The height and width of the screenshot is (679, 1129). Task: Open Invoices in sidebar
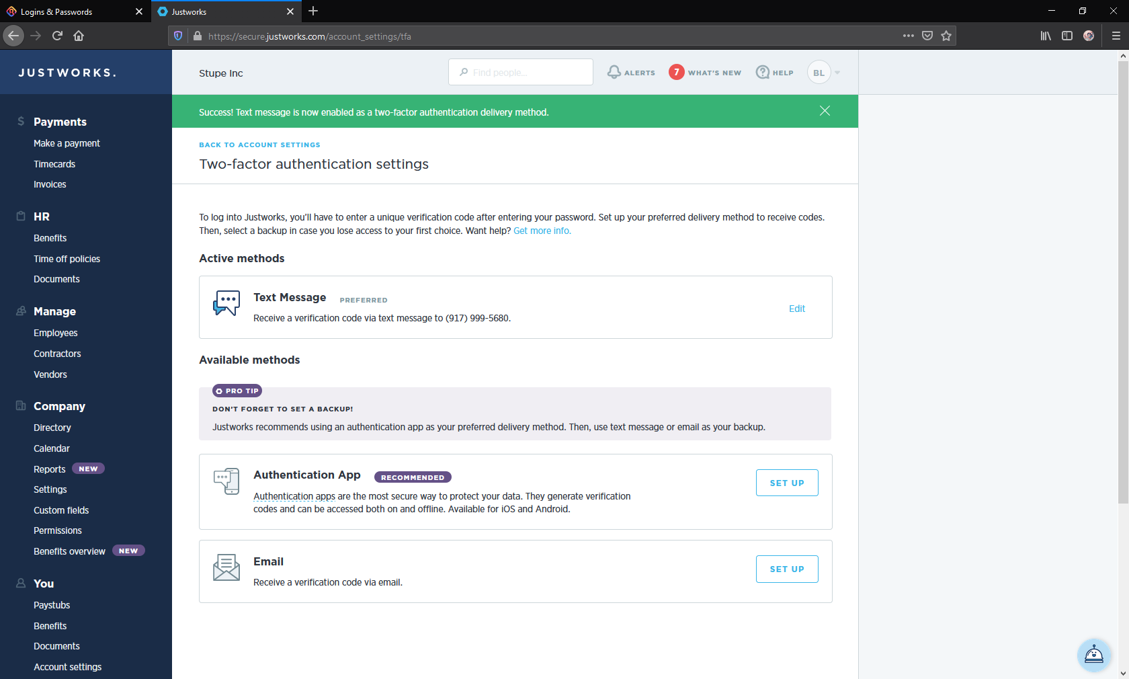pyautogui.click(x=50, y=184)
